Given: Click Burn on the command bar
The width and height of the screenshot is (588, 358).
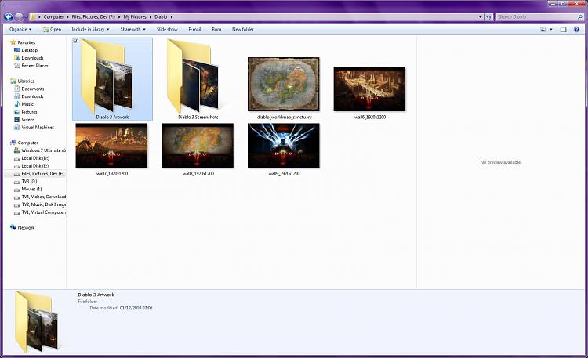Looking at the screenshot, I should pyautogui.click(x=216, y=29).
